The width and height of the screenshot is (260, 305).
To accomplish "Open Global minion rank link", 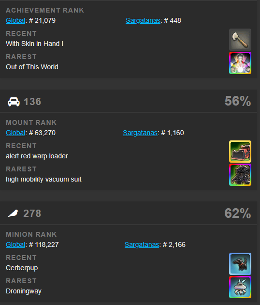I will [15, 244].
